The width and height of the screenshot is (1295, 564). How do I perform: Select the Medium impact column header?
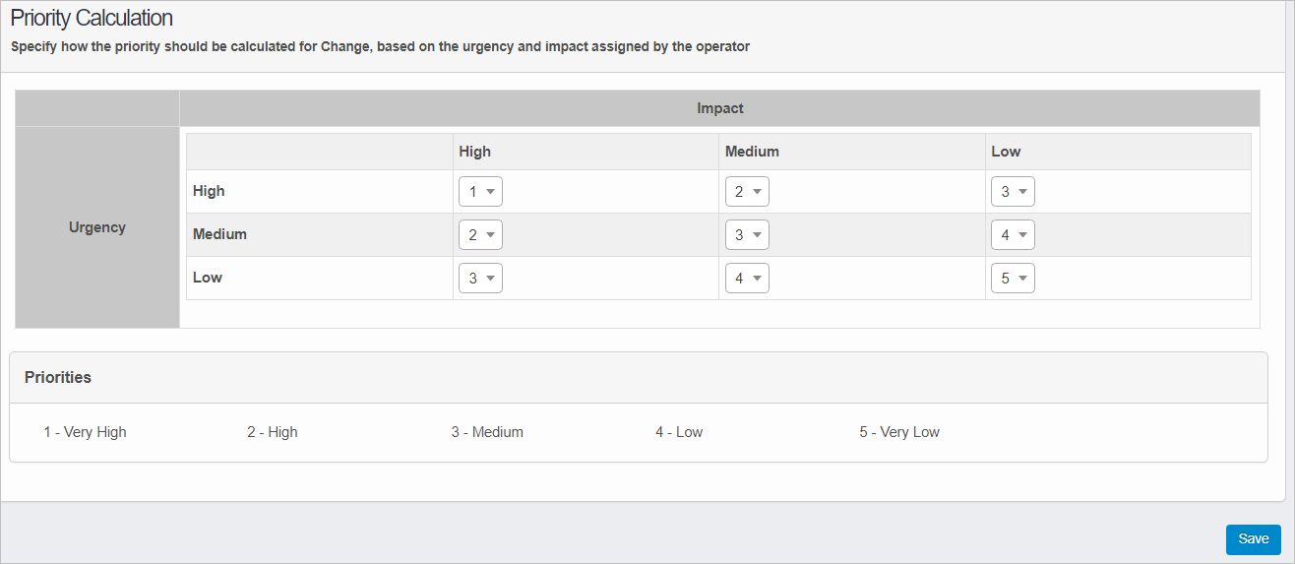(752, 152)
